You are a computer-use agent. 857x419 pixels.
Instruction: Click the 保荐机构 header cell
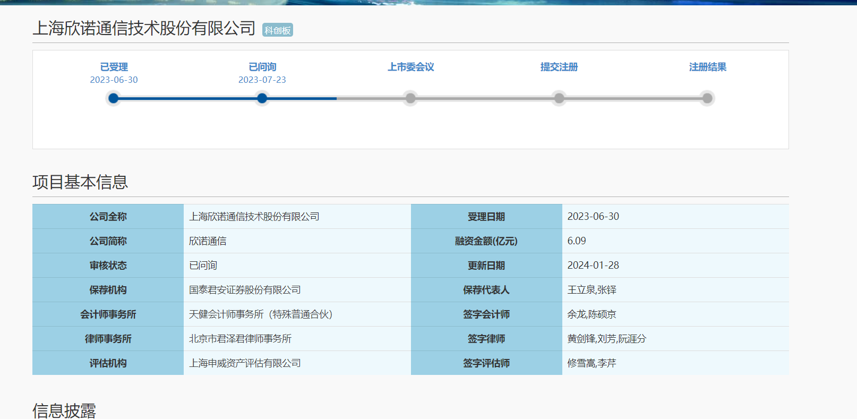point(108,290)
